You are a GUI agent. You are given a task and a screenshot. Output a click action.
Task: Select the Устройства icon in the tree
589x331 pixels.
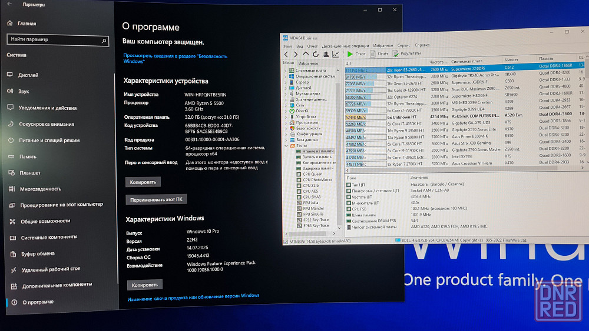[292, 117]
